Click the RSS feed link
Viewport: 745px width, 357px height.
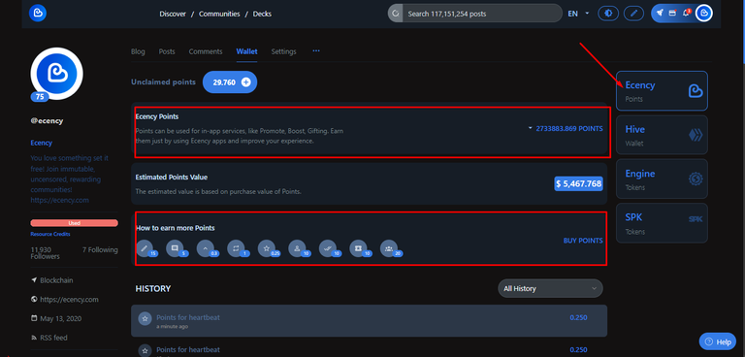(x=53, y=338)
